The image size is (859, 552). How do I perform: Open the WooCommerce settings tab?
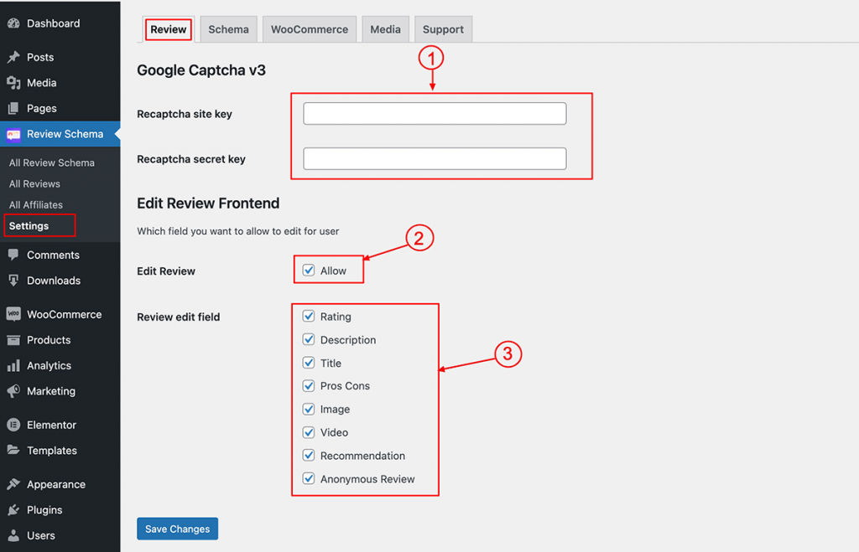pyautogui.click(x=310, y=29)
